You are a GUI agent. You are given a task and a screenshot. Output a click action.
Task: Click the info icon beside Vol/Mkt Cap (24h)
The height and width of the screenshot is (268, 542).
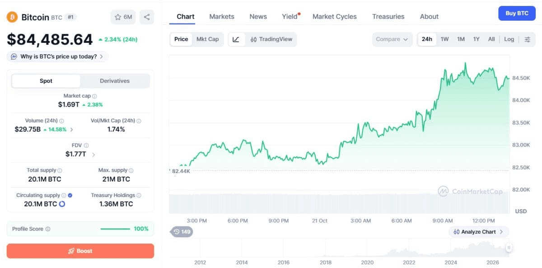coord(139,121)
